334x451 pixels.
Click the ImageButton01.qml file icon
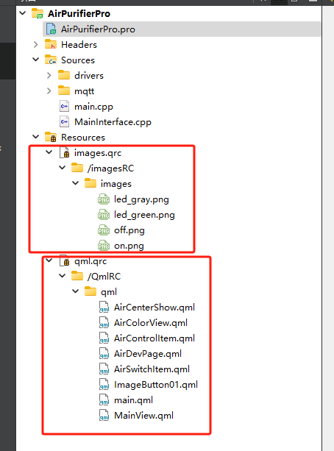(104, 385)
